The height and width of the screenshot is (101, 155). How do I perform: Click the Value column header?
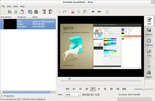click(x=44, y=17)
